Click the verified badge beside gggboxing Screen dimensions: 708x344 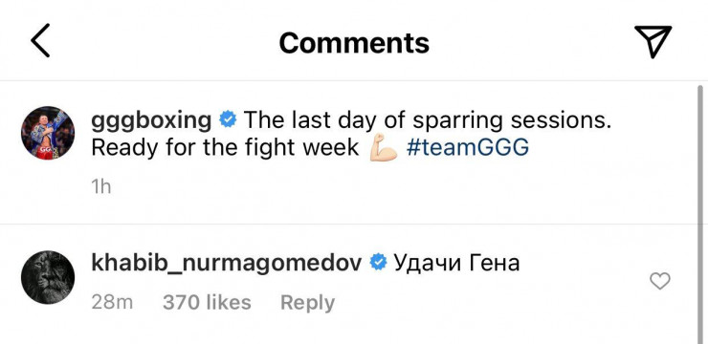(x=228, y=120)
